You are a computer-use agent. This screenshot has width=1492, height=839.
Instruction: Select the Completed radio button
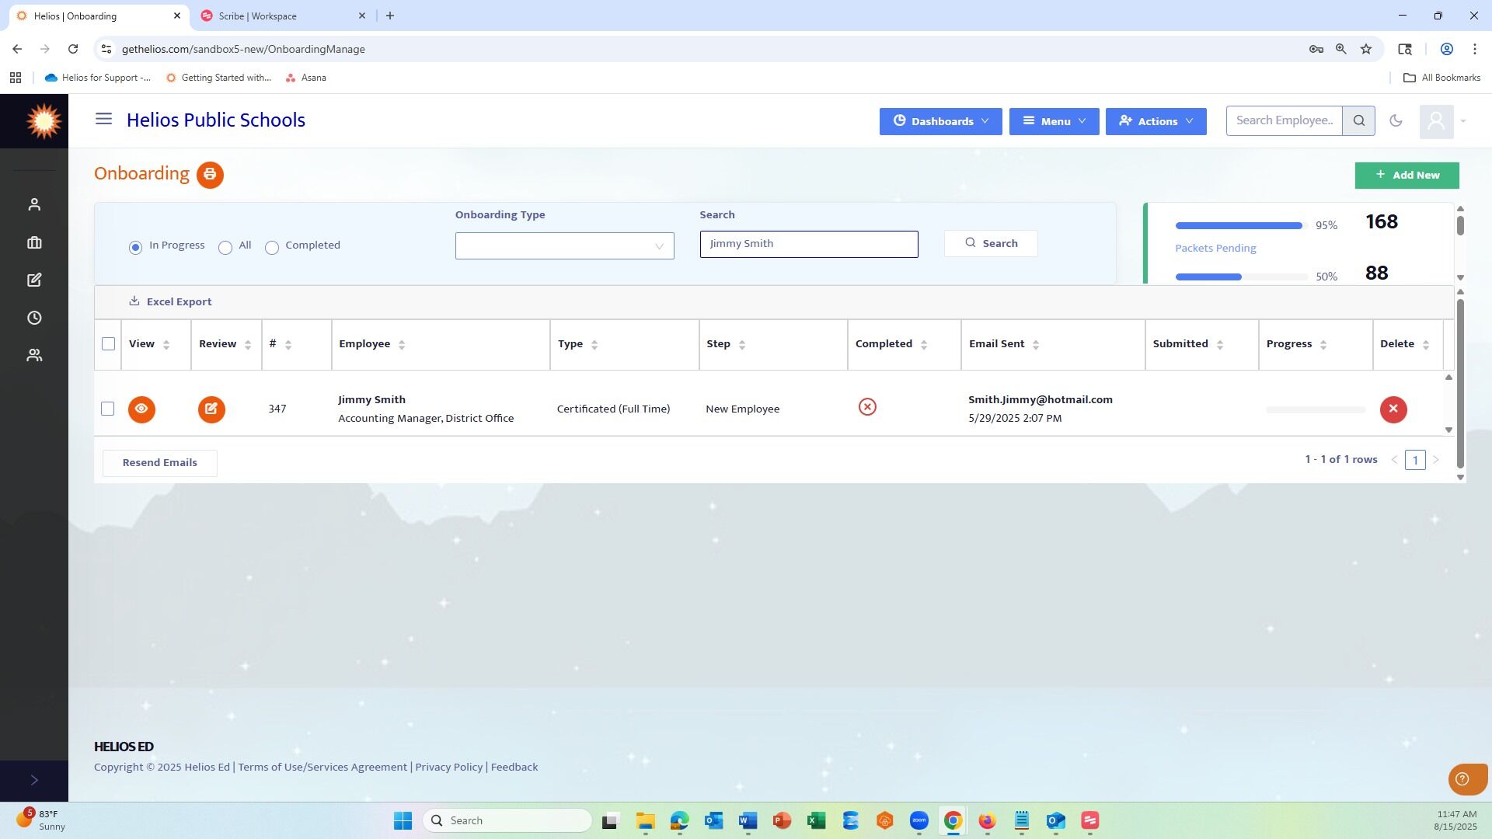272,248
